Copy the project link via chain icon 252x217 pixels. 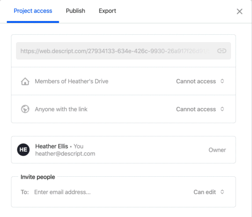[x=222, y=51]
